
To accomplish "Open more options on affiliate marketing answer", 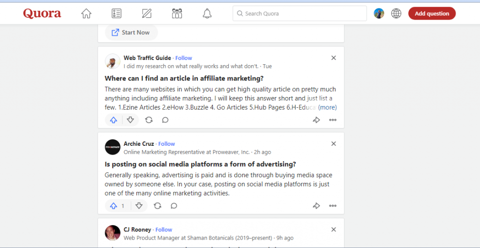I will pyautogui.click(x=333, y=120).
